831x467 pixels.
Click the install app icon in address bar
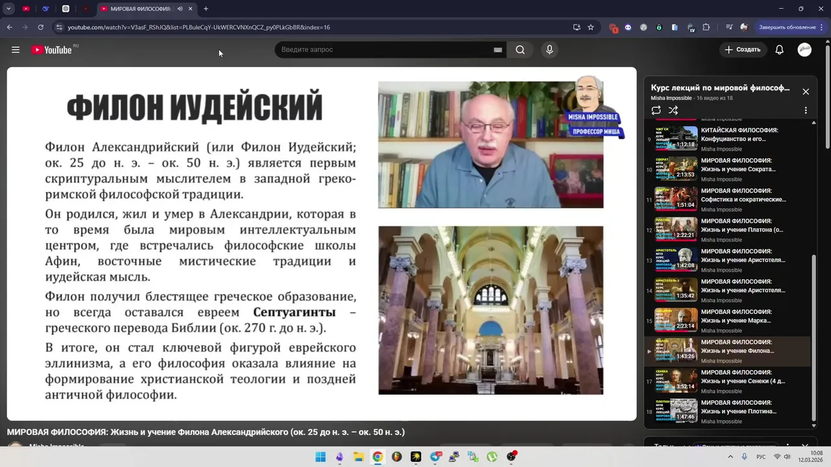click(577, 27)
